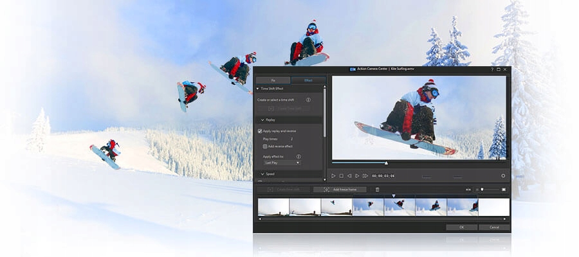Collapse the Time Shift Effect section
The image size is (579, 257).
[x=258, y=89]
